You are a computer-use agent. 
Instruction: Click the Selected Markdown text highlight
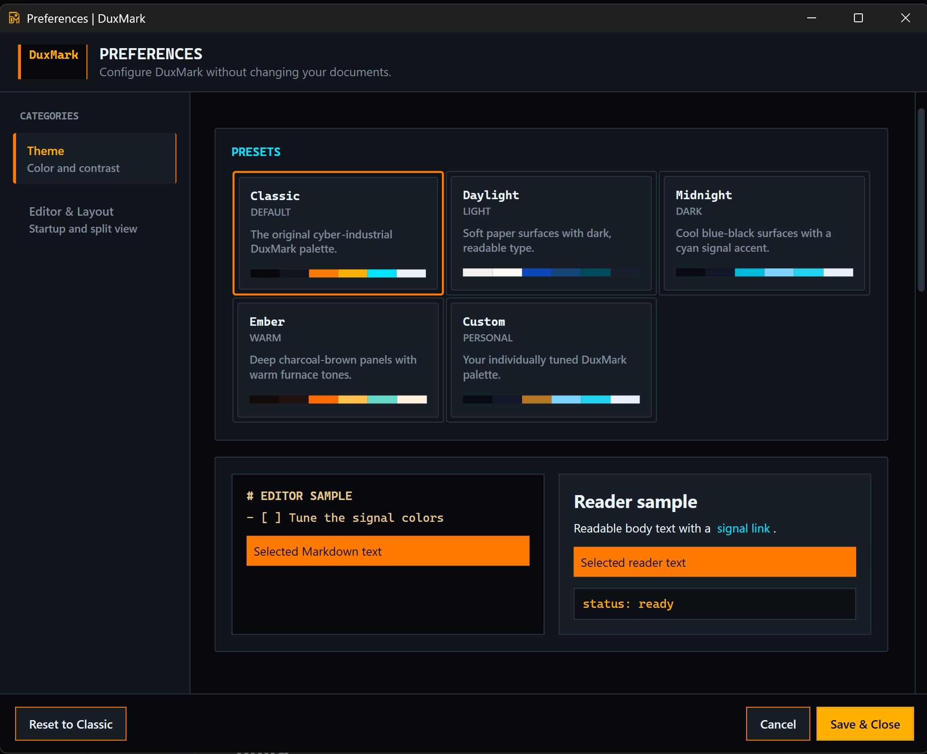pos(388,551)
